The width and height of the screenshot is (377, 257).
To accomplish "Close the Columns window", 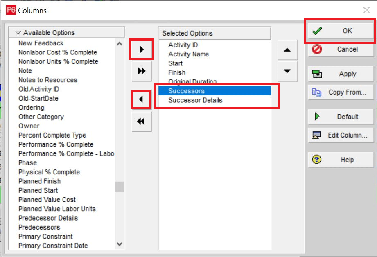I will point(366,10).
